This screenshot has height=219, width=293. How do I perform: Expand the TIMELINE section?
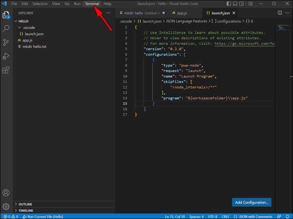pyautogui.click(x=26, y=211)
